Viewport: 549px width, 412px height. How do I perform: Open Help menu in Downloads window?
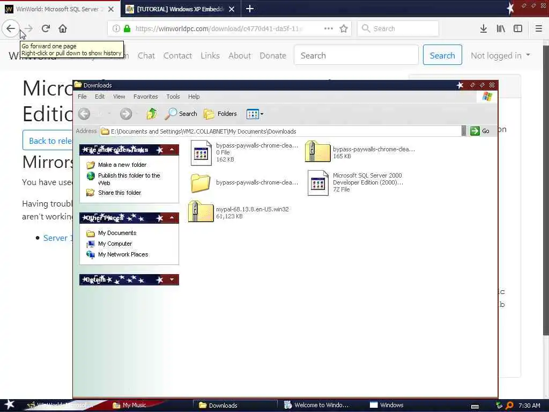pyautogui.click(x=194, y=97)
